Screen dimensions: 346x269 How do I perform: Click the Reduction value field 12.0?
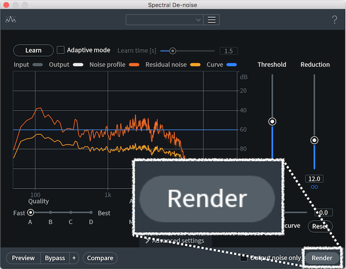pyautogui.click(x=314, y=179)
